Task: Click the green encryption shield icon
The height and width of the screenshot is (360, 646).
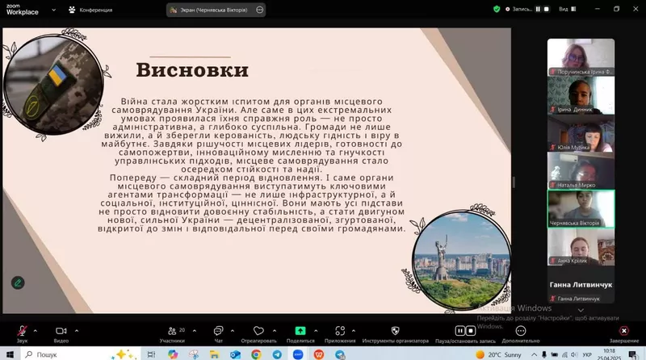Action: pyautogui.click(x=497, y=9)
